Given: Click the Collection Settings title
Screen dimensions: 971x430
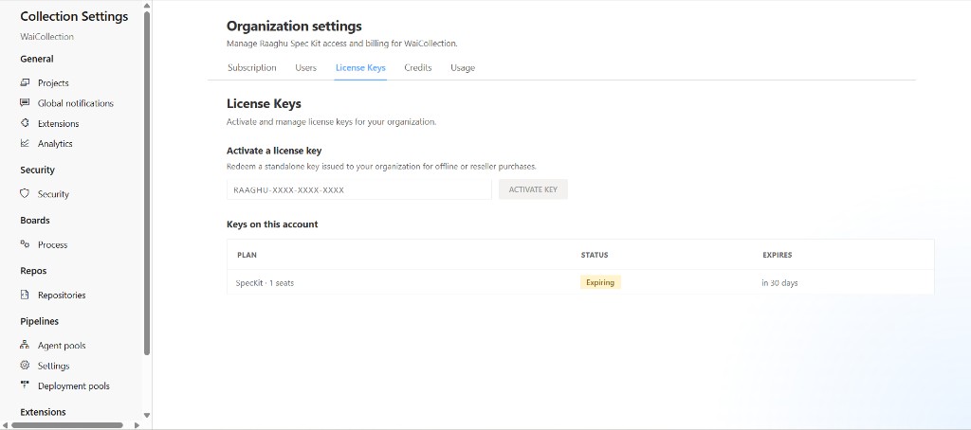Looking at the screenshot, I should tap(74, 16).
